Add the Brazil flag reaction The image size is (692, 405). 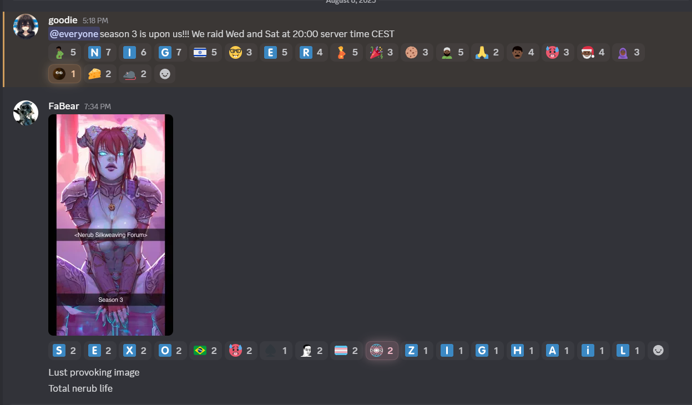(206, 351)
